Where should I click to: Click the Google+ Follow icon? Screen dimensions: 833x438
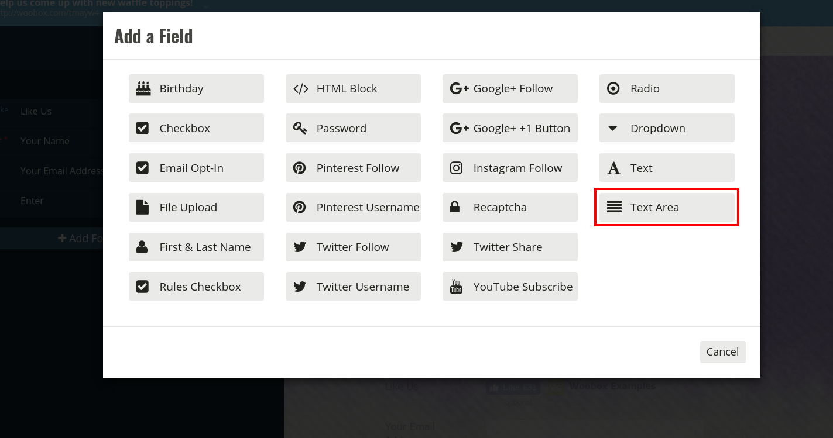pos(459,89)
